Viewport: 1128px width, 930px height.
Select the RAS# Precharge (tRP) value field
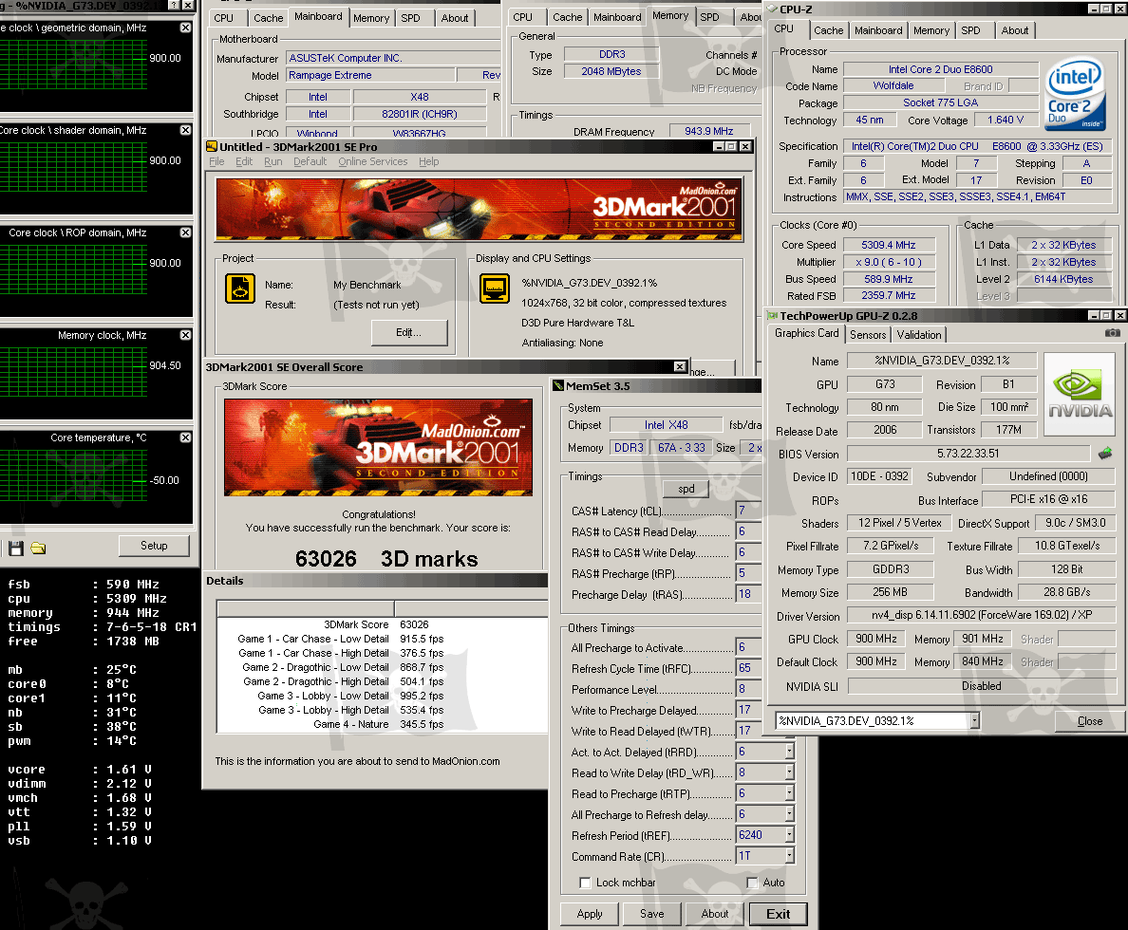tap(748, 573)
